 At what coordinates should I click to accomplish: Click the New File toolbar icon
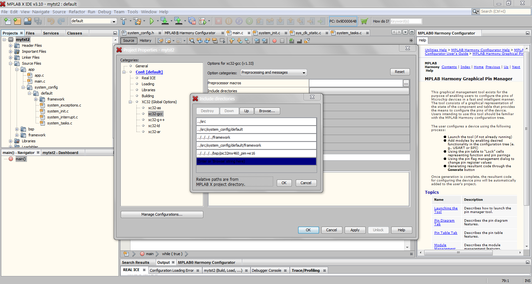[7, 21]
